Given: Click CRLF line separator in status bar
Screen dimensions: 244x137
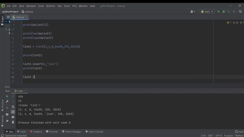Looking at the screenshot, I should click(x=210, y=135).
